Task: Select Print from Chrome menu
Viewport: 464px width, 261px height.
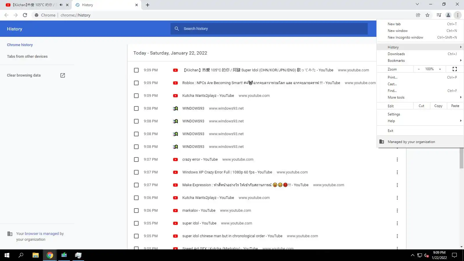Action: pos(420,77)
